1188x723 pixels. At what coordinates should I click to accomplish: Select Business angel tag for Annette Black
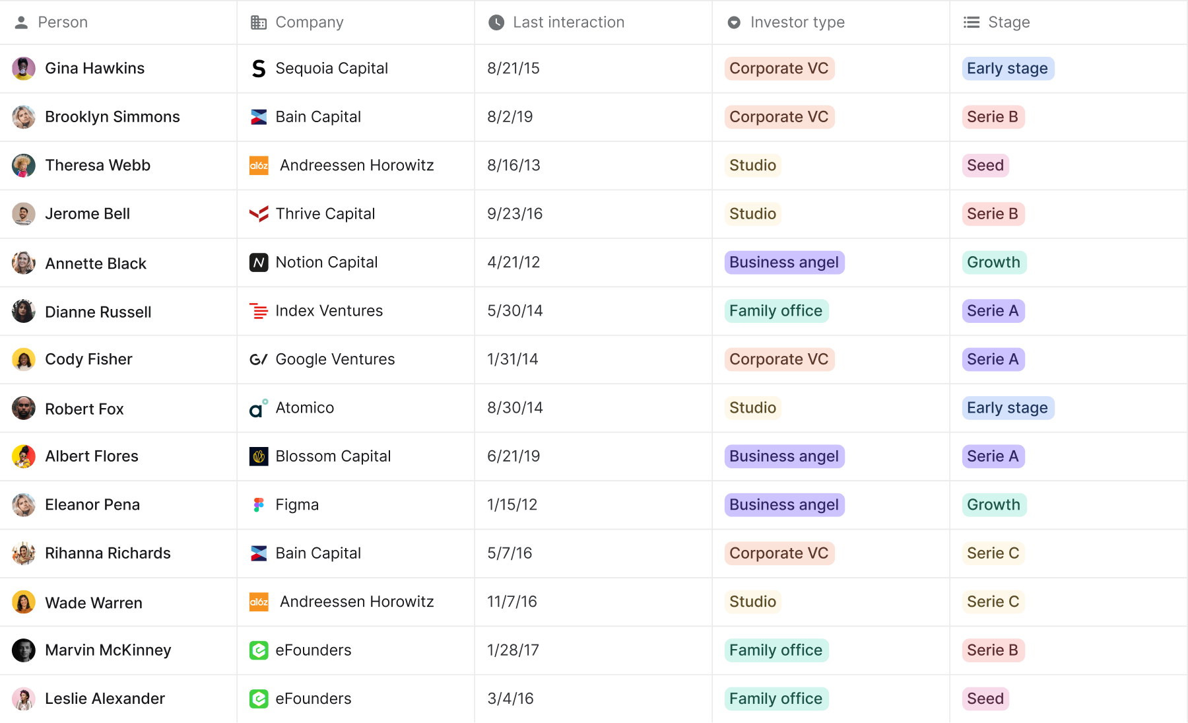click(784, 263)
